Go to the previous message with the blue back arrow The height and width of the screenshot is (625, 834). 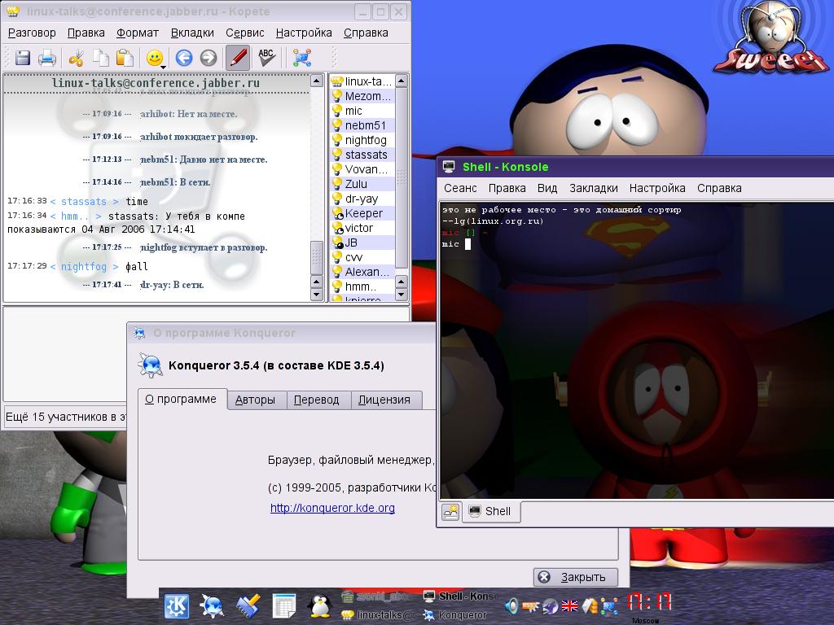pos(184,58)
